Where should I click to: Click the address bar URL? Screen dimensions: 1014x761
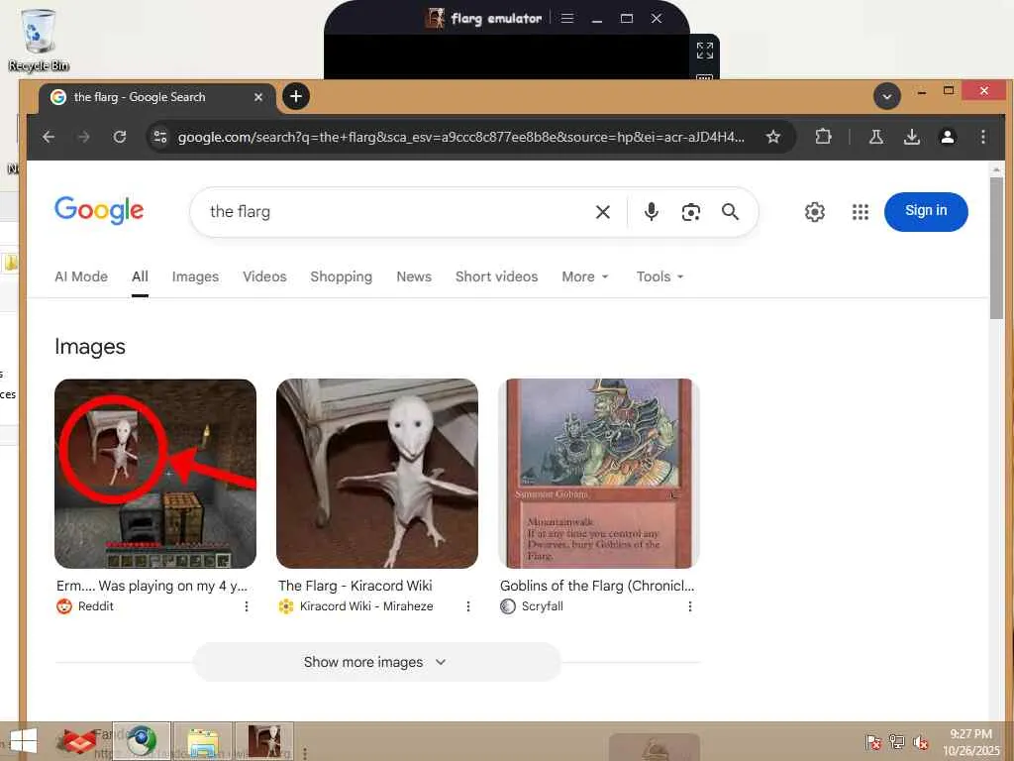tap(461, 137)
